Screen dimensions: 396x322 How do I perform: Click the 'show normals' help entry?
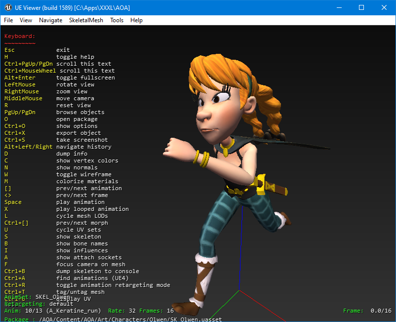(77, 167)
